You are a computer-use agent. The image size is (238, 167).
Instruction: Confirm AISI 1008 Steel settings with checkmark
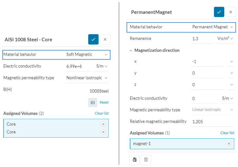(x=93, y=39)
